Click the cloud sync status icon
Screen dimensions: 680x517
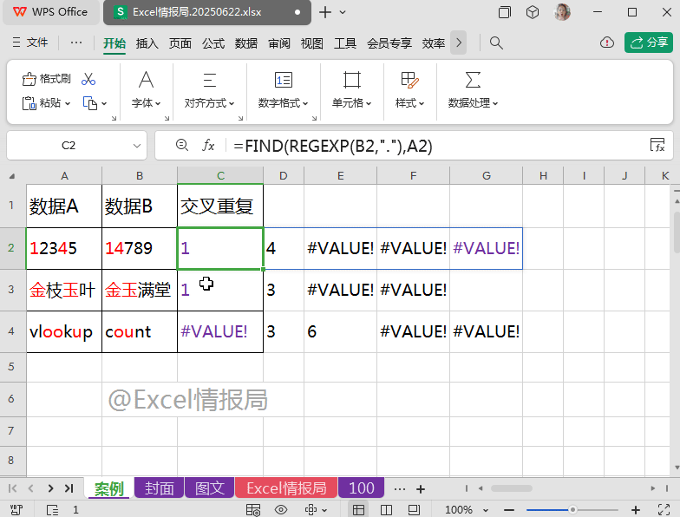tap(607, 43)
